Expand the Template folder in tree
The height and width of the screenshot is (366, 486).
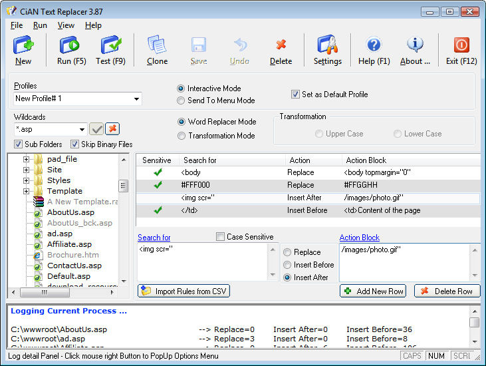[x=27, y=191]
